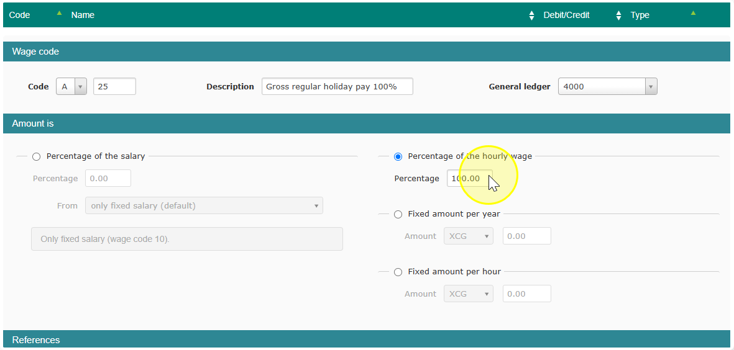The width and height of the screenshot is (734, 350).
Task: Select Fixed amount per hour radio button
Action: click(x=398, y=272)
